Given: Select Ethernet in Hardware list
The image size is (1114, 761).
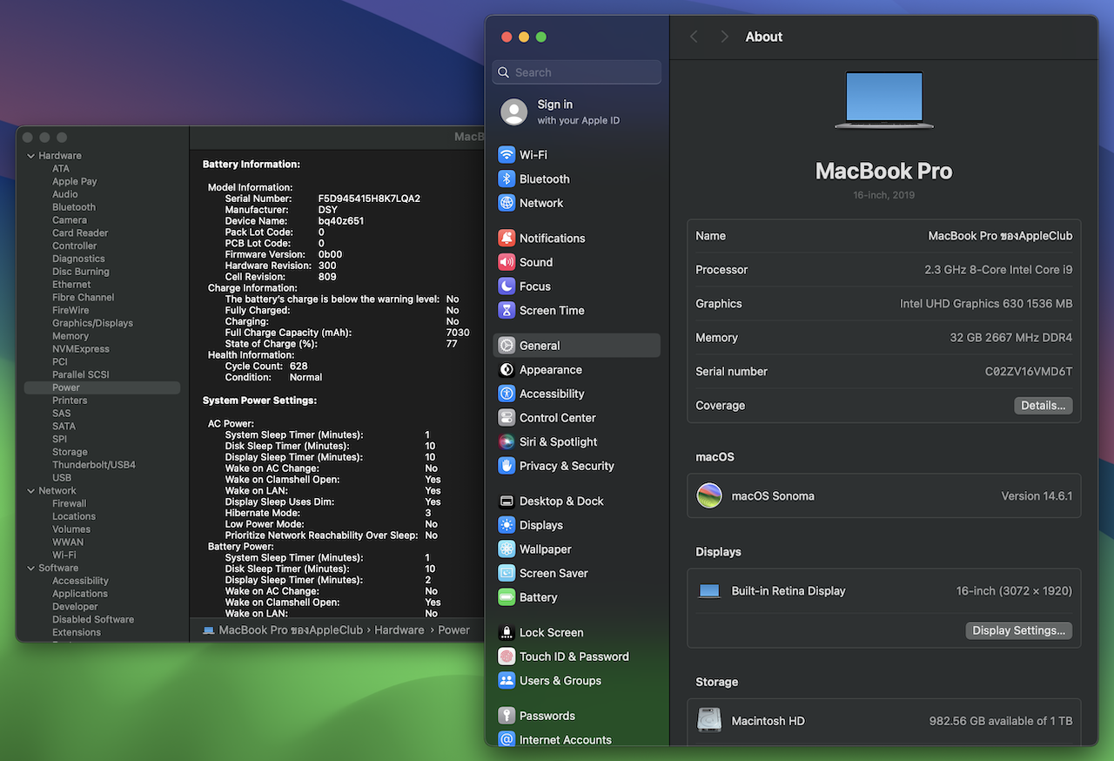Looking at the screenshot, I should (71, 285).
